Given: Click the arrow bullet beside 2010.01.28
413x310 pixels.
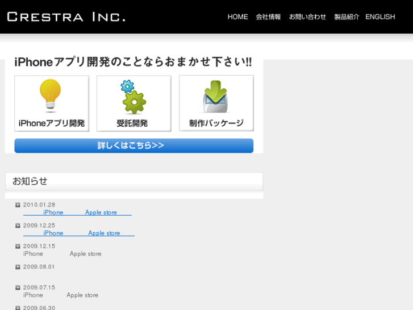Looking at the screenshot, I should click(18, 205).
